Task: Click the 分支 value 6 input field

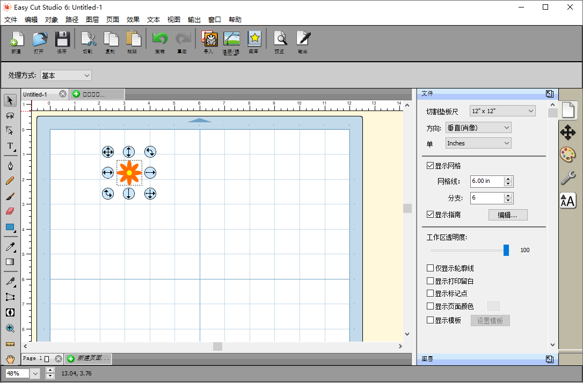Action: click(487, 198)
